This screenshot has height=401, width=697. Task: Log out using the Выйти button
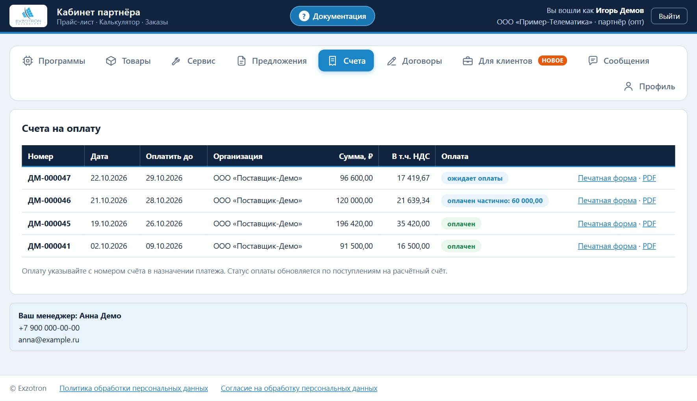[669, 16]
